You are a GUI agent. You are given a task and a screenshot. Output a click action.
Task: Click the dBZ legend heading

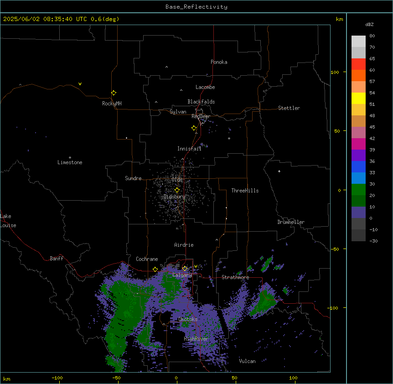point(369,24)
